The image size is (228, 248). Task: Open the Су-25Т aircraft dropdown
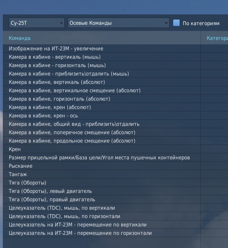click(37, 23)
